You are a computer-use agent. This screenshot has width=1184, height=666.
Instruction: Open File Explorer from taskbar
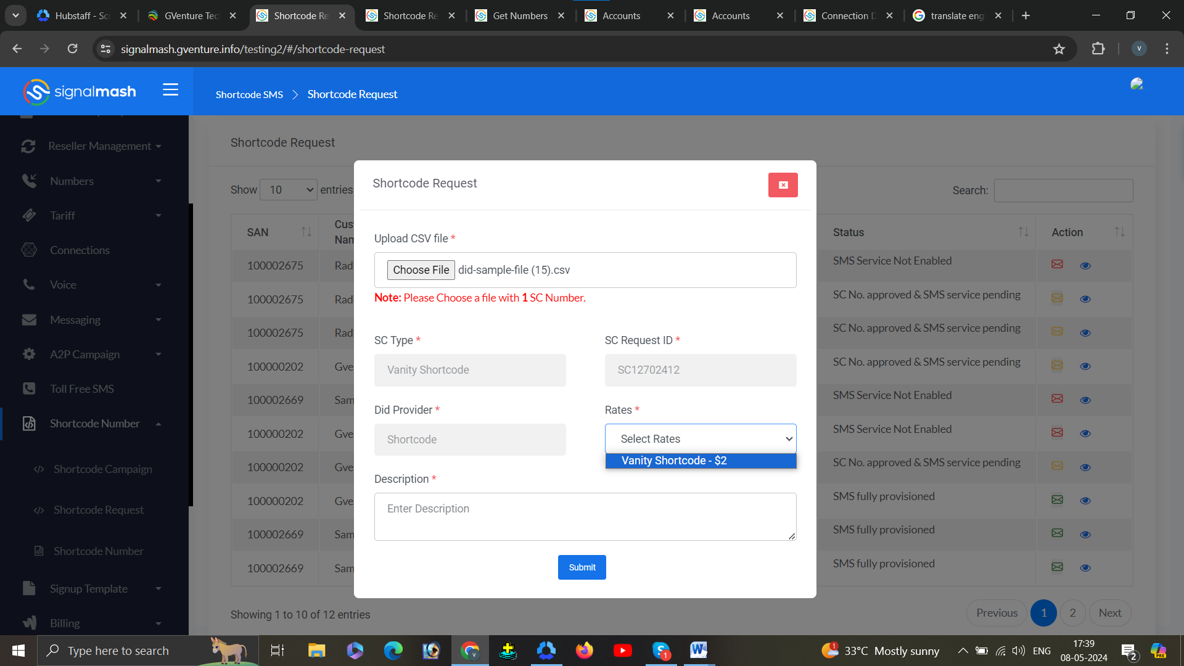pyautogui.click(x=316, y=650)
